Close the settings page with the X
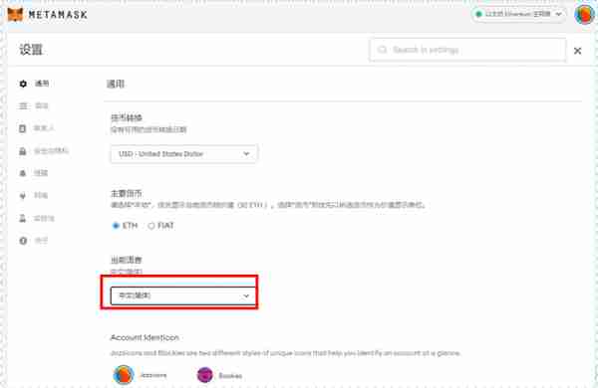Image resolution: width=598 pixels, height=388 pixels. [x=577, y=51]
